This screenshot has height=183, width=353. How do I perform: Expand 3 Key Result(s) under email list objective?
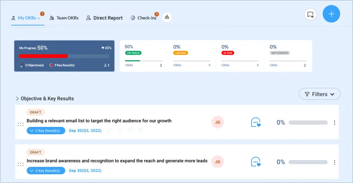pyautogui.click(x=46, y=131)
